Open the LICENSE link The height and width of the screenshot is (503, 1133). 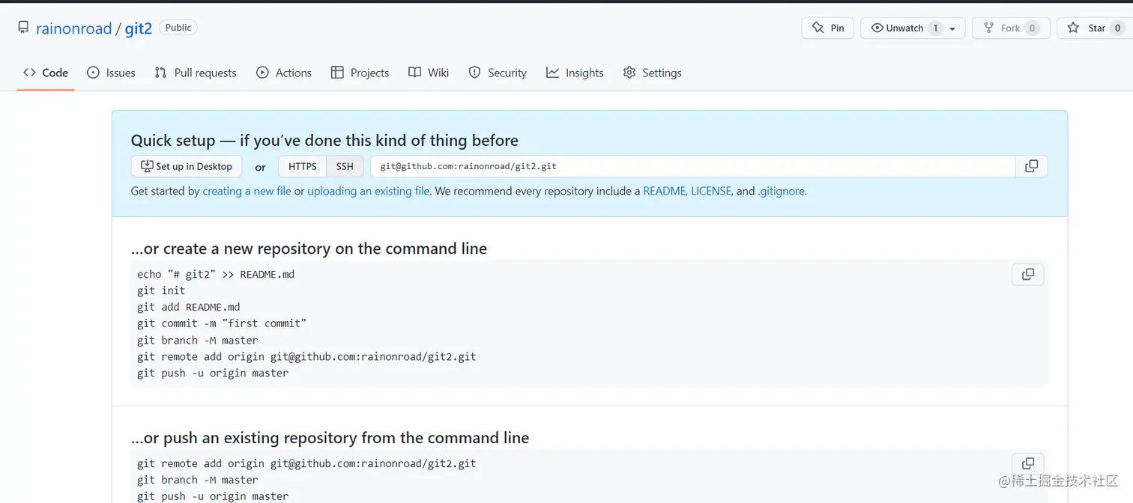pos(711,191)
